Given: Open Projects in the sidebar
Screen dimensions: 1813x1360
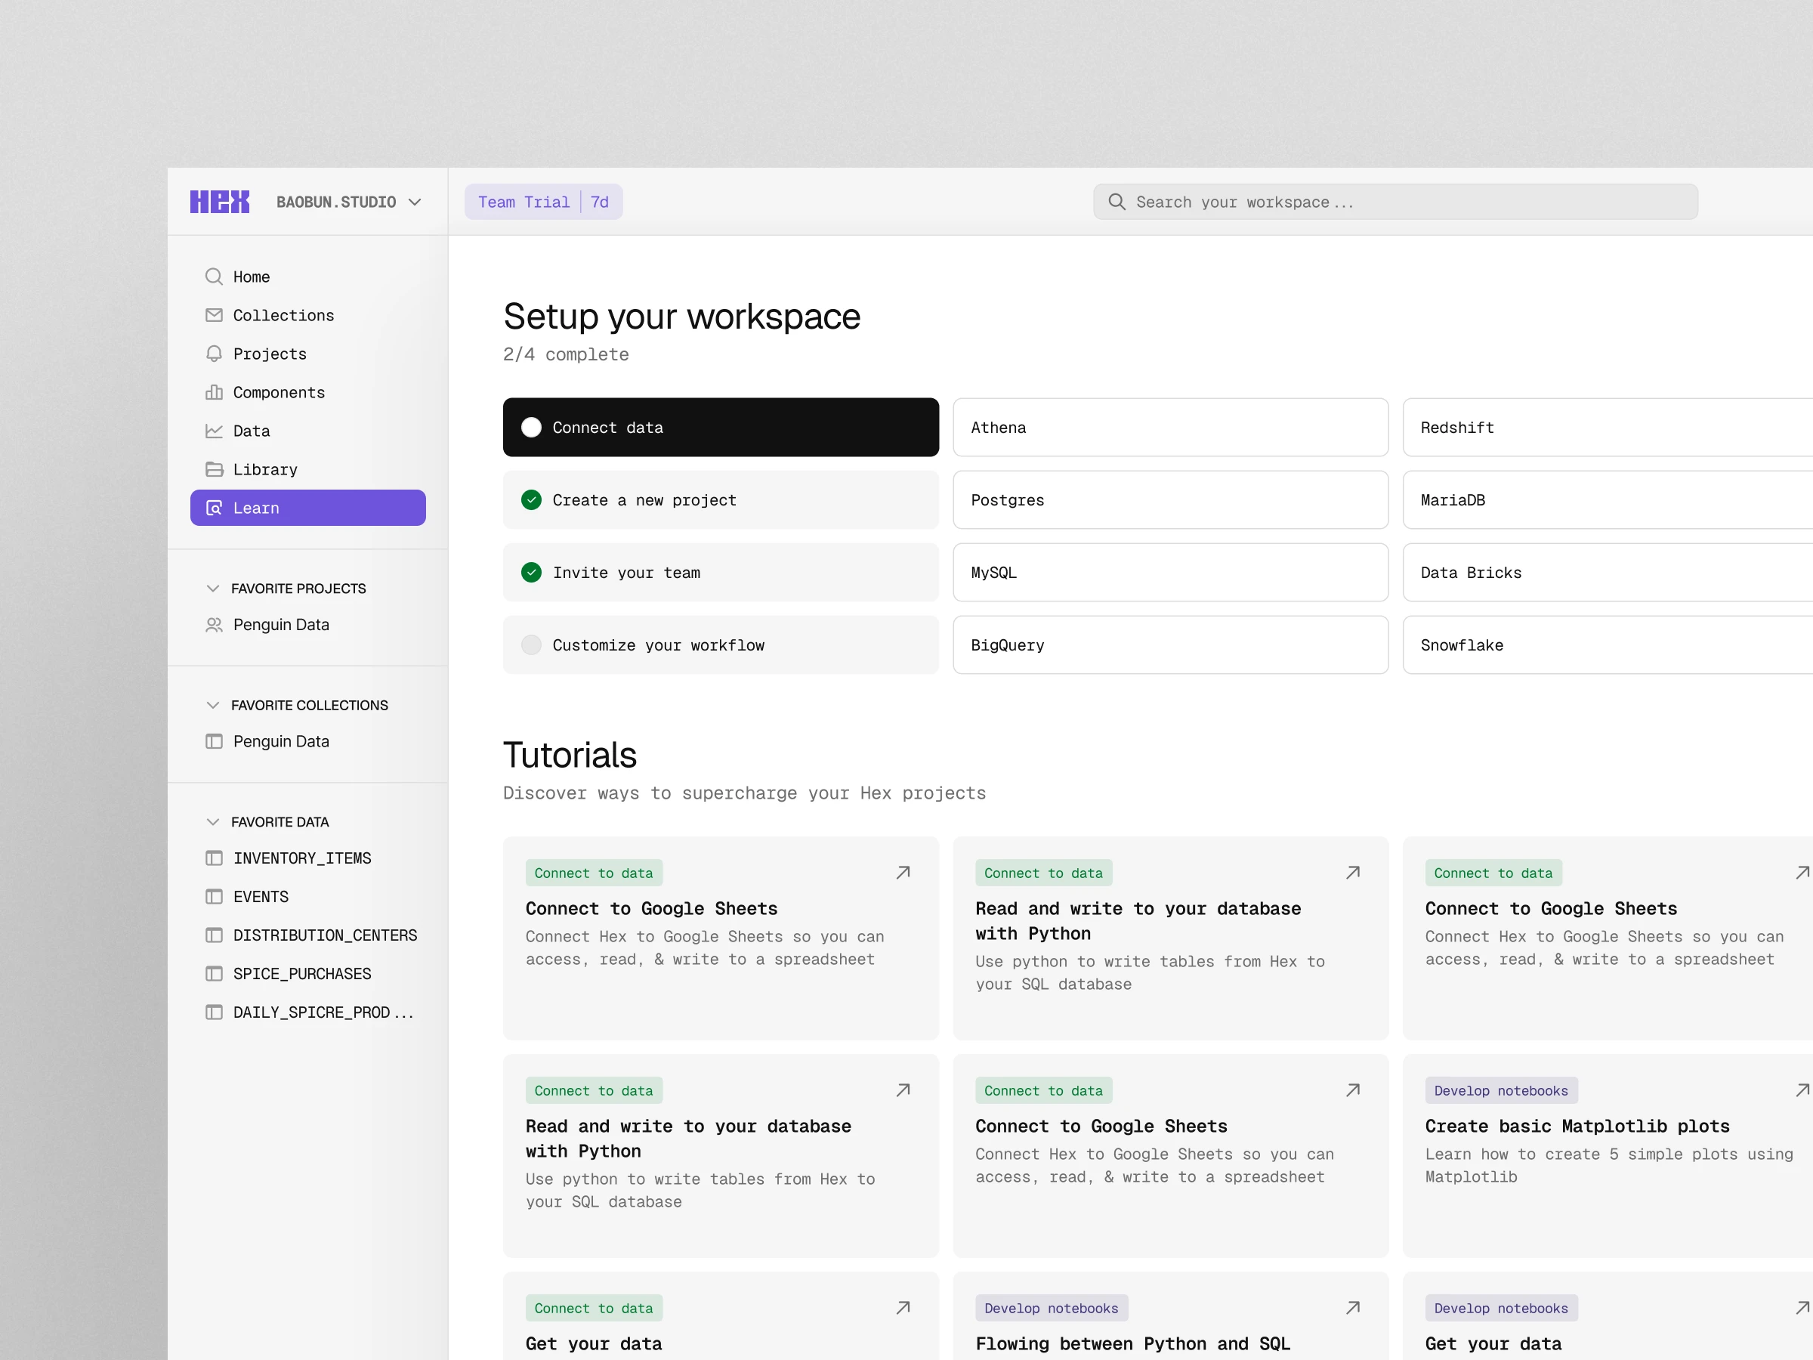Looking at the screenshot, I should point(308,354).
